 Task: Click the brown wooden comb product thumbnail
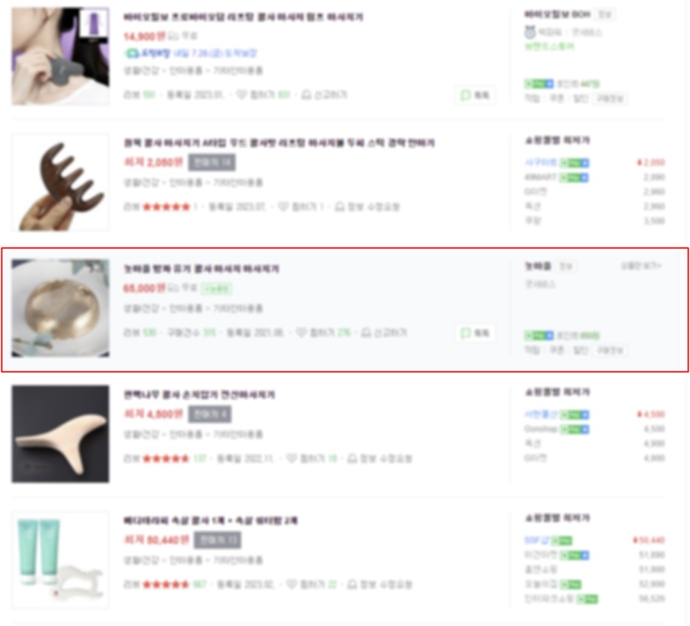tap(60, 182)
